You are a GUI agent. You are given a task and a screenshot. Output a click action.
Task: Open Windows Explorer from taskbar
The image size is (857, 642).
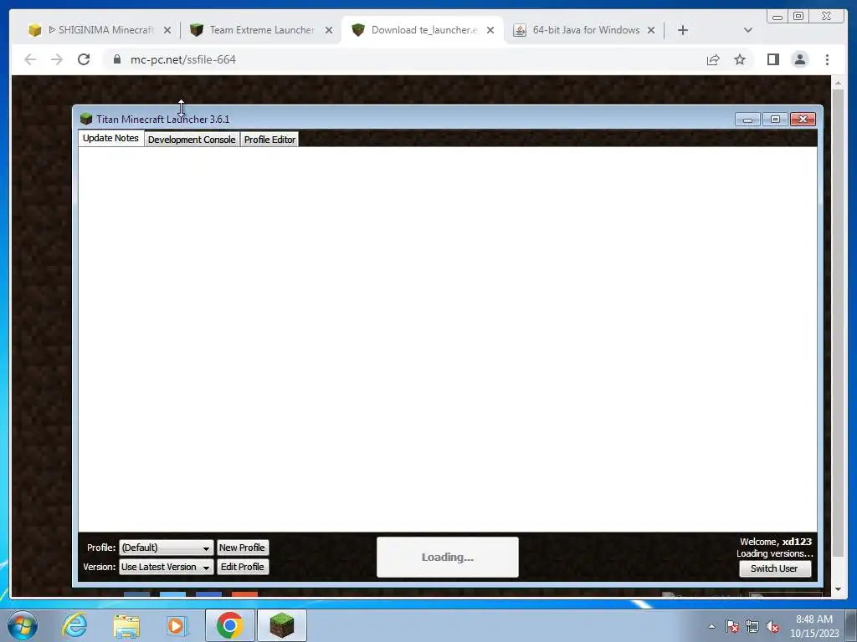pyautogui.click(x=126, y=625)
